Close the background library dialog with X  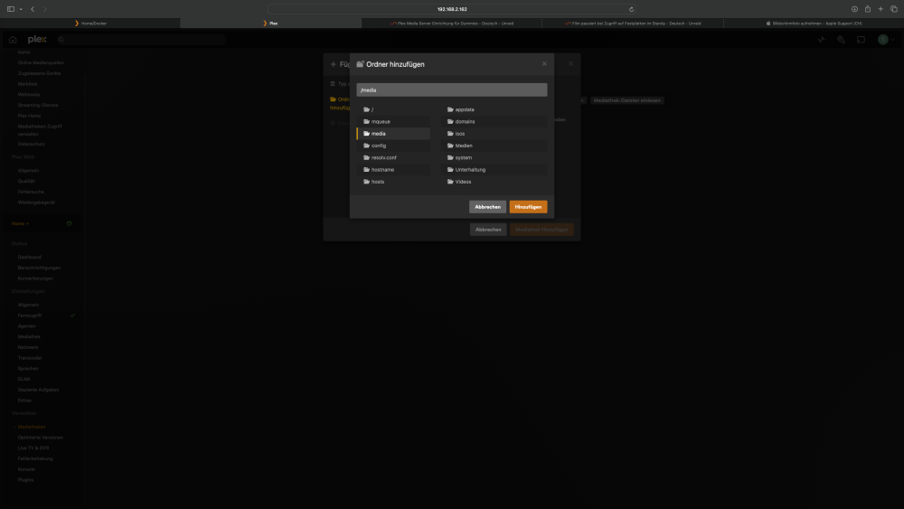pyautogui.click(x=570, y=64)
